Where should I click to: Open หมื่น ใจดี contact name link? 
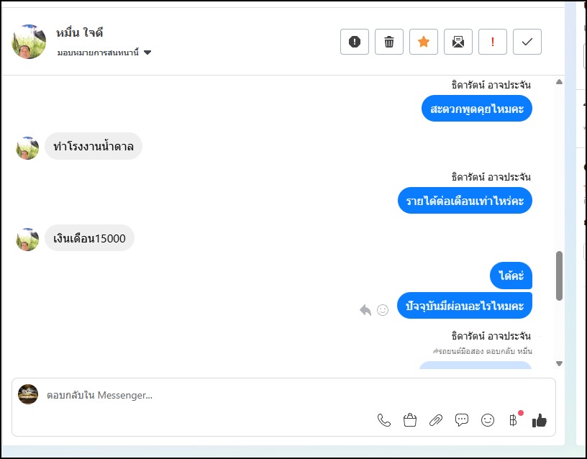click(x=80, y=33)
